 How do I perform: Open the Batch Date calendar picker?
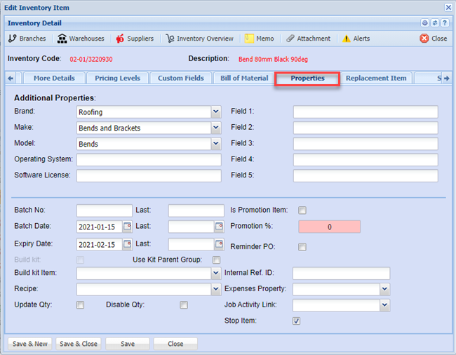(127, 227)
